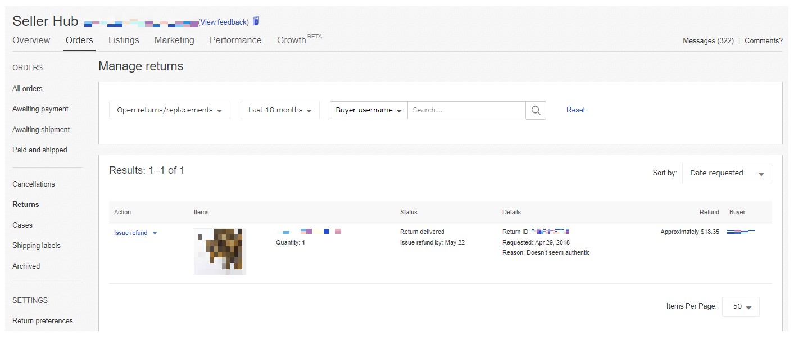Open View feedback link
Viewport: 794px width, 339px height.
[224, 22]
